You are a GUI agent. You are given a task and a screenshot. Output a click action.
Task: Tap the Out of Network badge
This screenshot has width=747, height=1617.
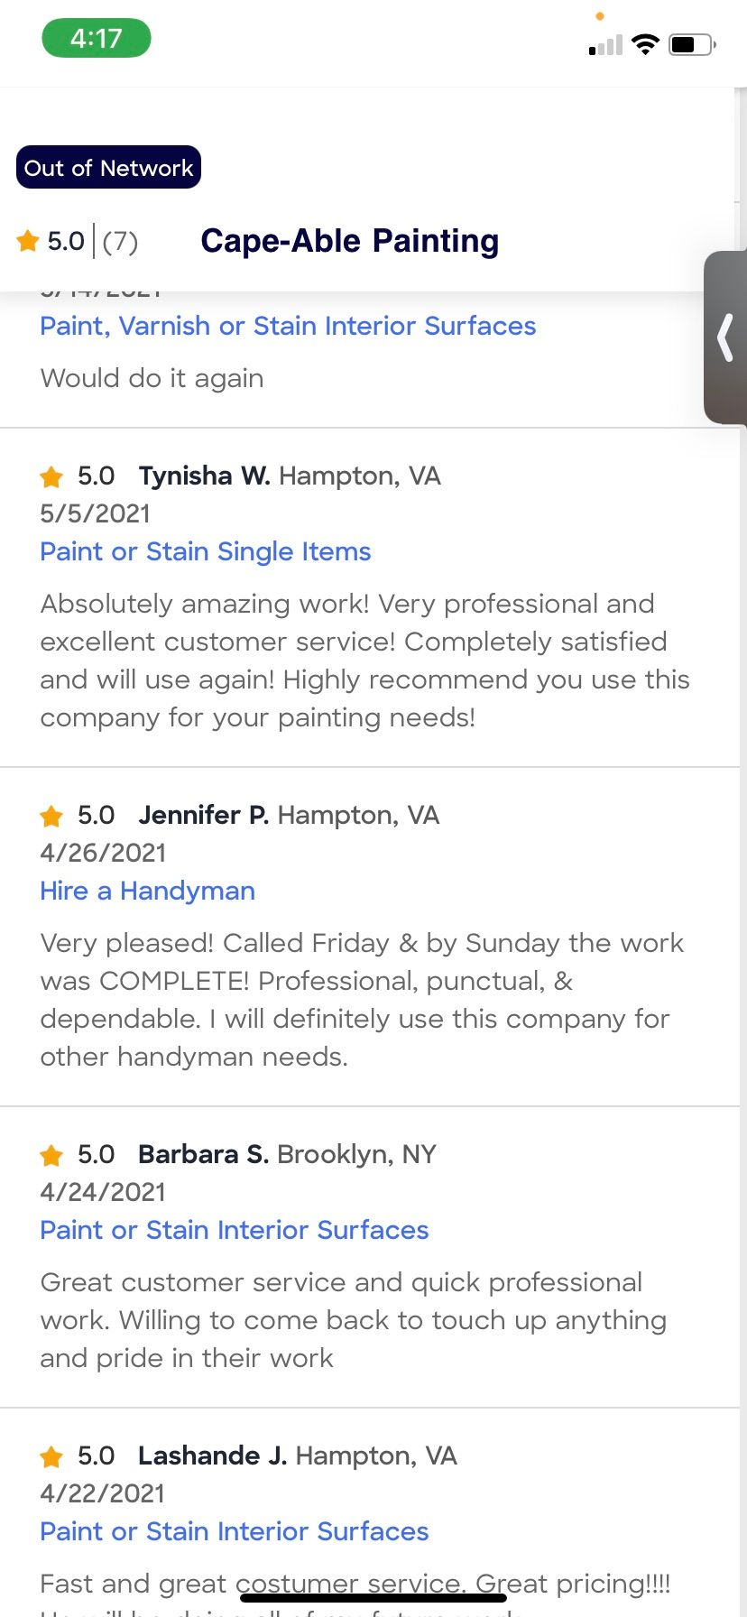[x=108, y=168]
